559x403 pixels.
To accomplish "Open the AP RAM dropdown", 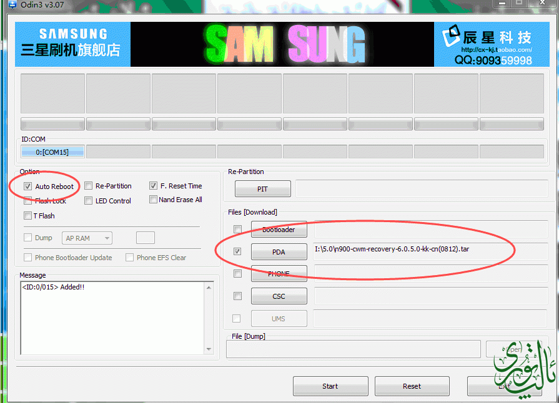I will 87,238.
